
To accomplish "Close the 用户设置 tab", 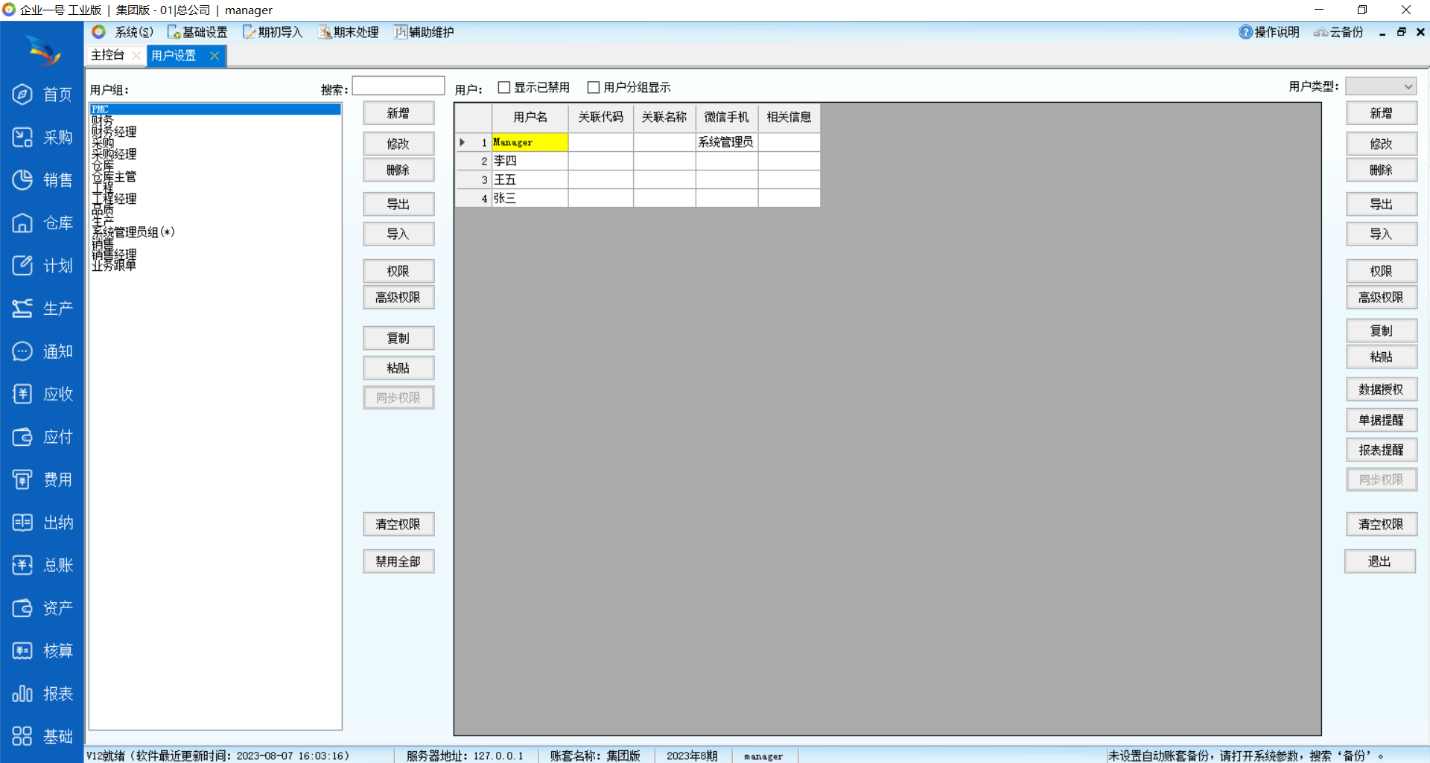I will (x=214, y=56).
